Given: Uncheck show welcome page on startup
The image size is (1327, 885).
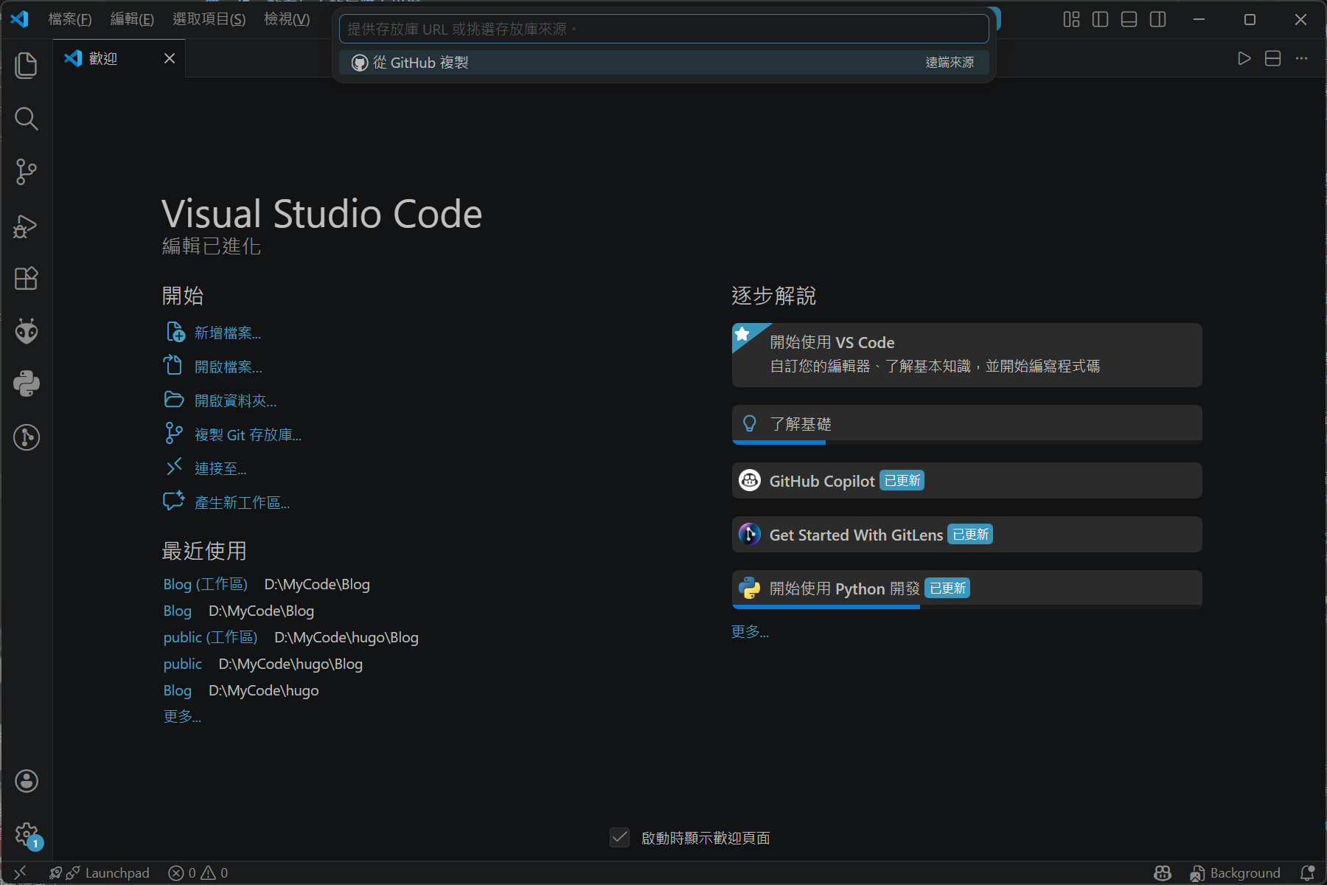Looking at the screenshot, I should [619, 837].
